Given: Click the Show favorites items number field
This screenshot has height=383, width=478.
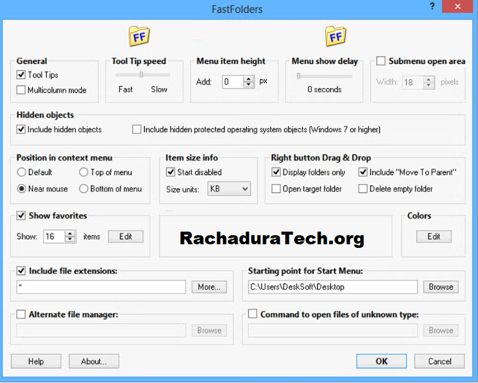Looking at the screenshot, I should point(54,236).
